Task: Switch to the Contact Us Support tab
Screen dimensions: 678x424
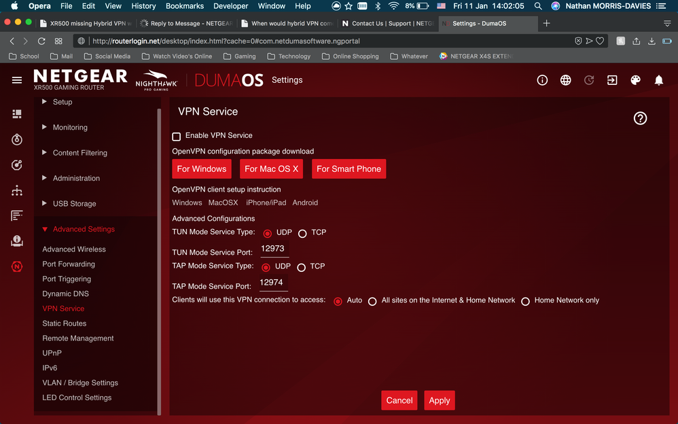Action: coord(388,22)
